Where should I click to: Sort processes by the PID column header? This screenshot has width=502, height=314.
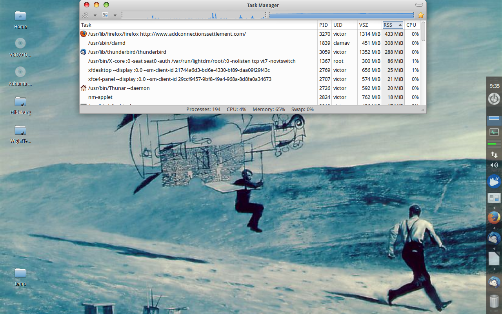click(324, 25)
